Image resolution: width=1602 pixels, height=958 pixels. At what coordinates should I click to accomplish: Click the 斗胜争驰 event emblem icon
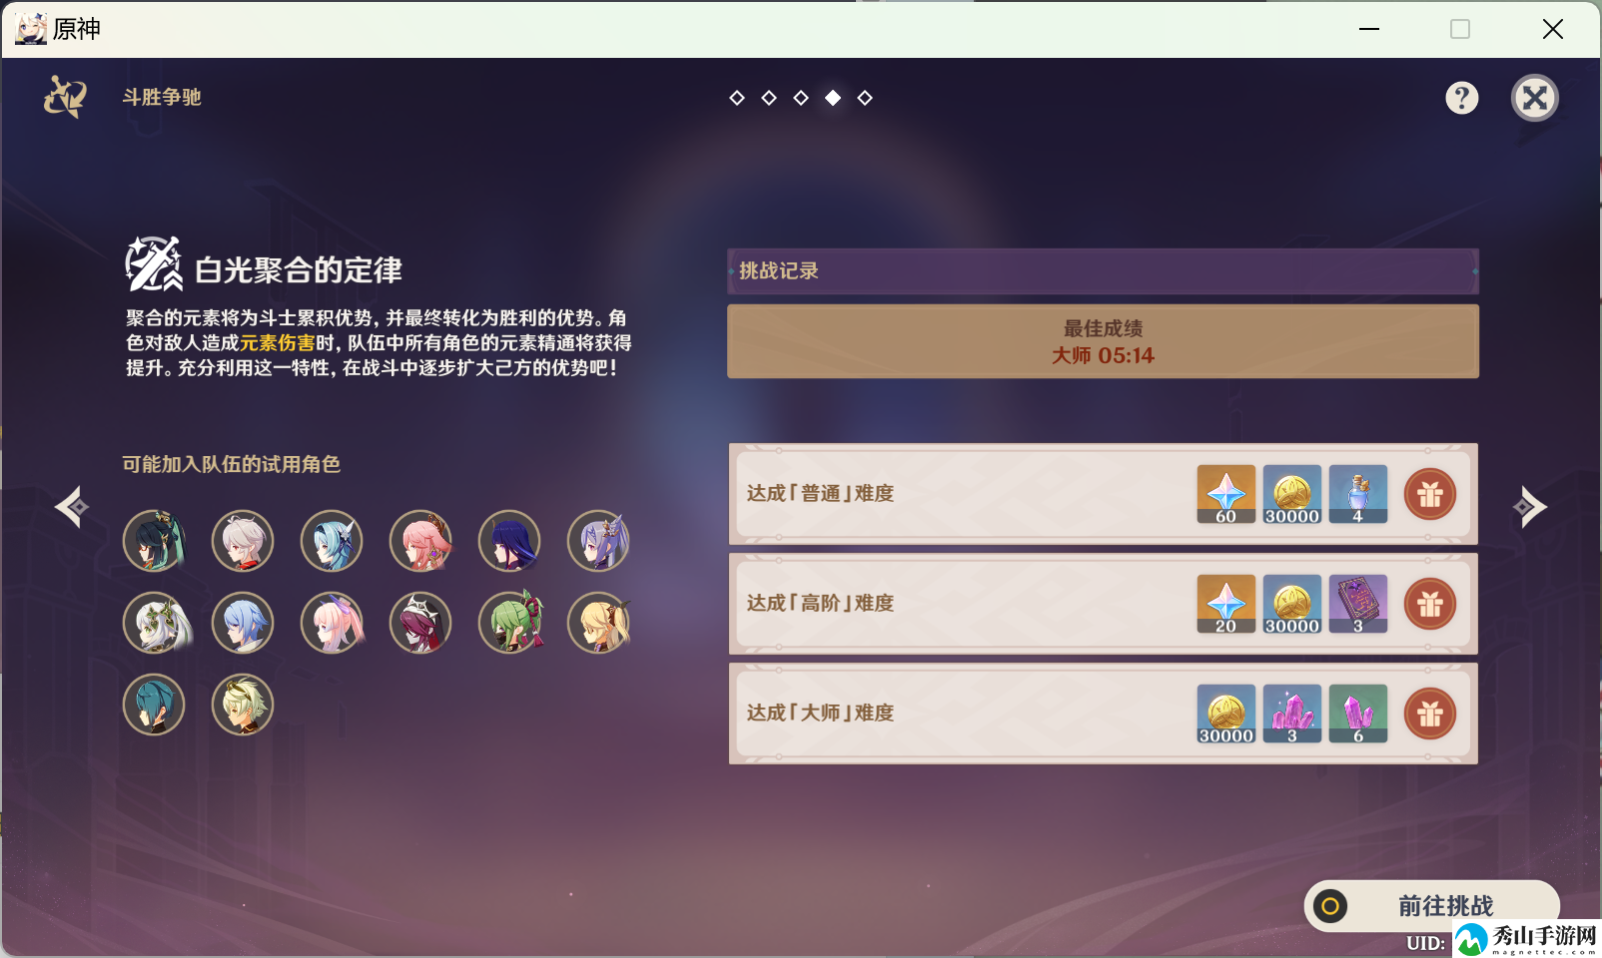66,97
